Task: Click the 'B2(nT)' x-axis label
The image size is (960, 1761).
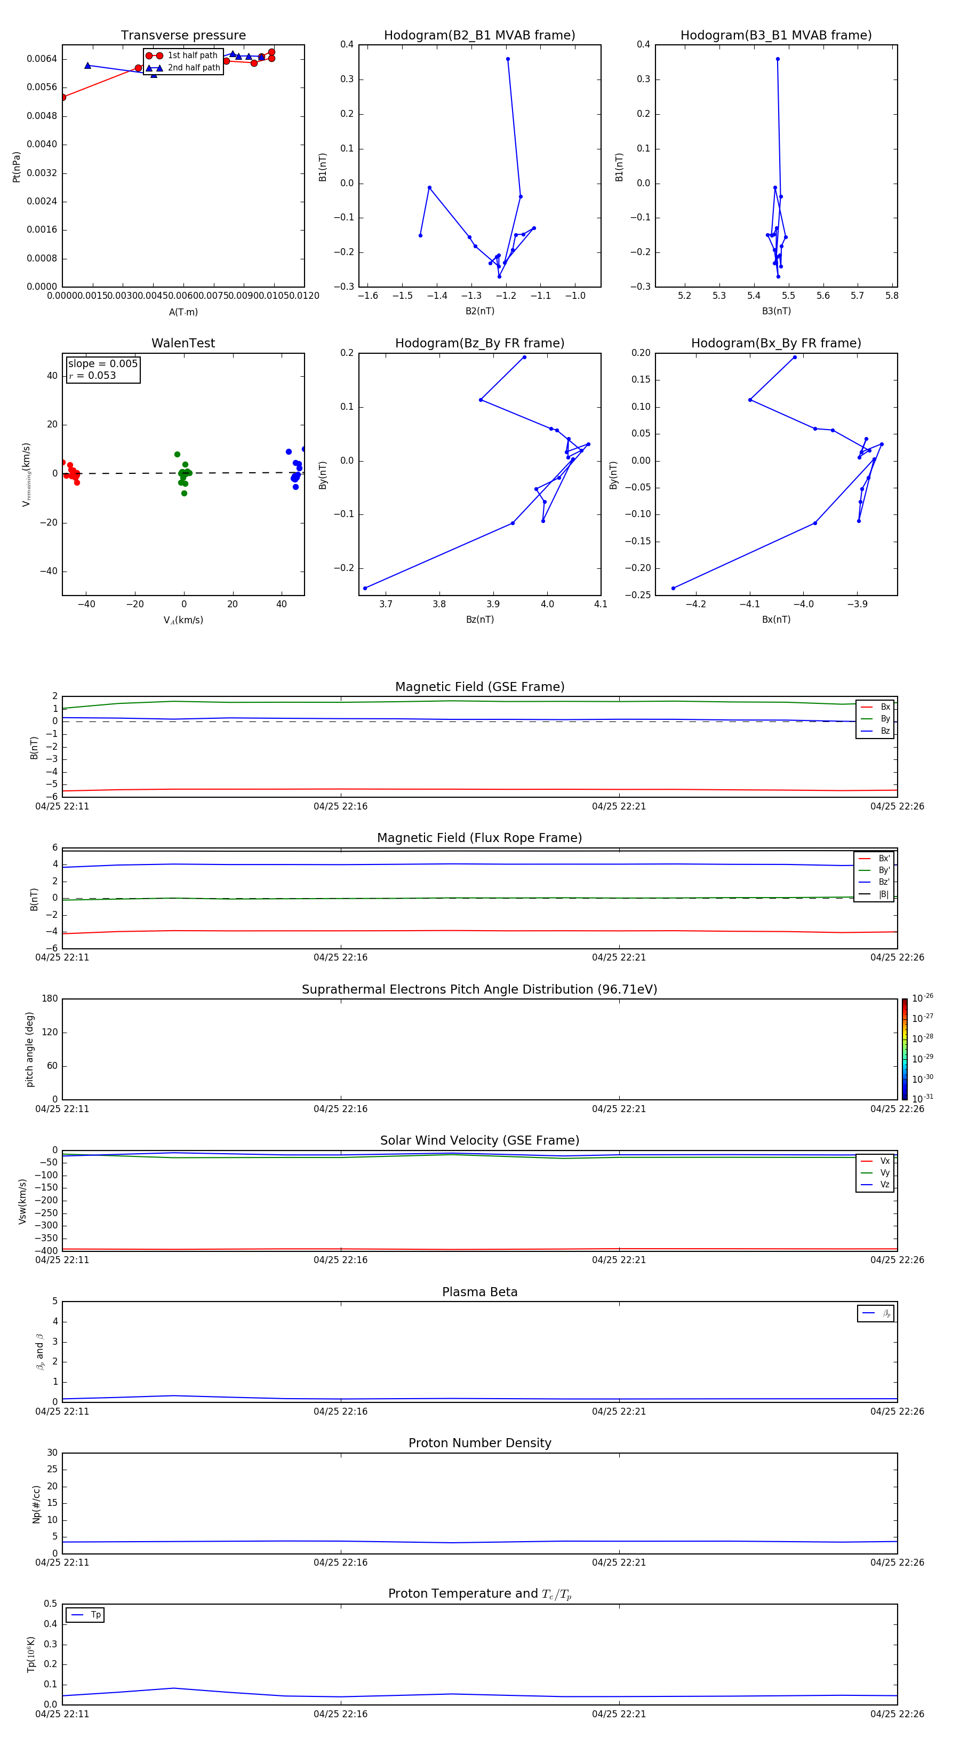Action: [x=479, y=311]
